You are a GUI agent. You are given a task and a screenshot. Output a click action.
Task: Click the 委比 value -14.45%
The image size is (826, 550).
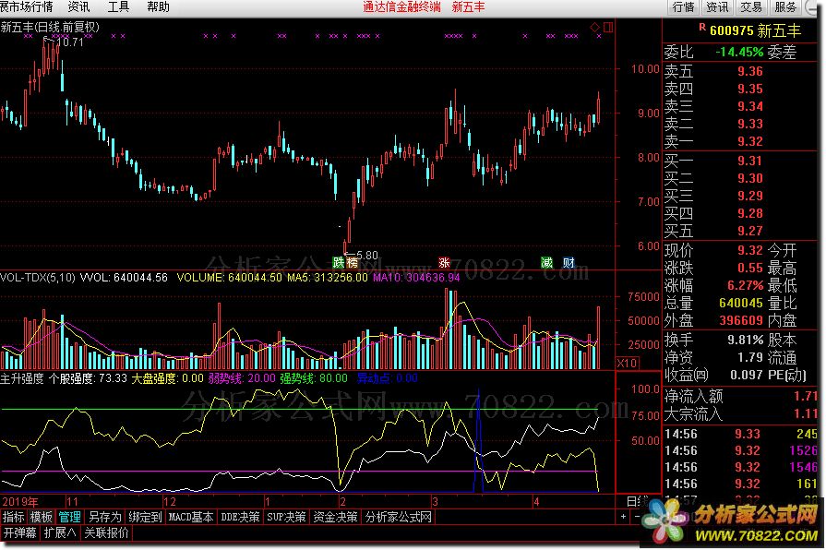click(x=739, y=53)
